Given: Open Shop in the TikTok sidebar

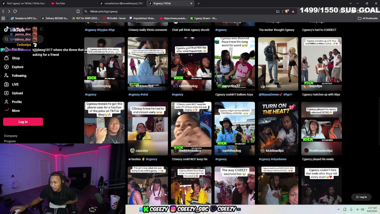Looking at the screenshot, I should (x=16, y=58).
